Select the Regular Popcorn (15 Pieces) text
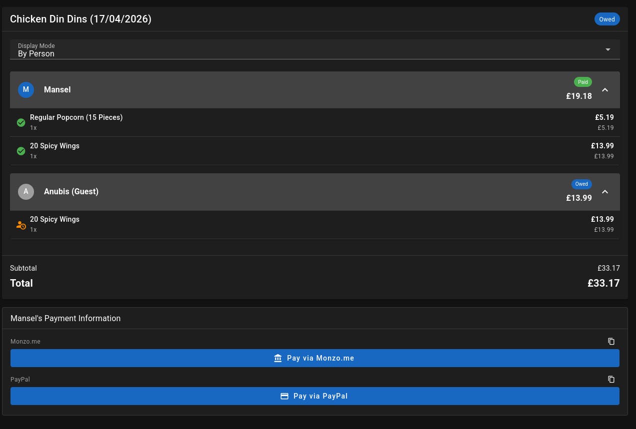 click(76, 117)
